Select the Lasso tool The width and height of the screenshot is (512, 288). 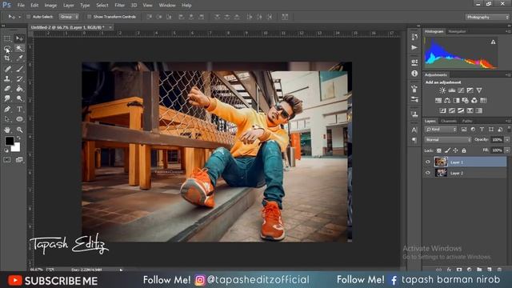(7, 49)
